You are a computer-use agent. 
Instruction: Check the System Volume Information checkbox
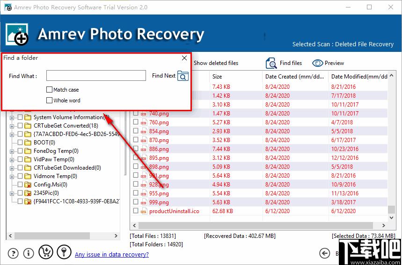click(20, 117)
